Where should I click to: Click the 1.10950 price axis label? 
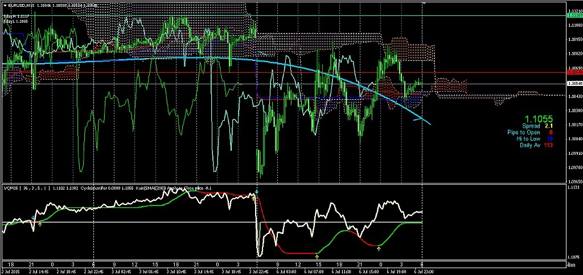(574, 39)
